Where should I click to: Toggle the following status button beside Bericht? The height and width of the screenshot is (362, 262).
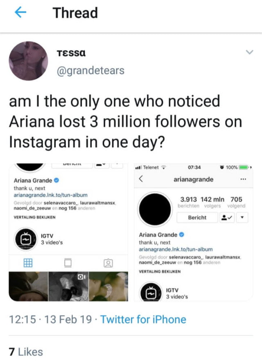[x=227, y=218]
